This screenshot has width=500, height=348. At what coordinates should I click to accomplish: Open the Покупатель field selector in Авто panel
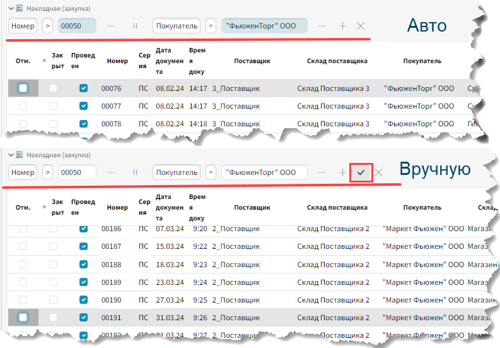pos(176,26)
